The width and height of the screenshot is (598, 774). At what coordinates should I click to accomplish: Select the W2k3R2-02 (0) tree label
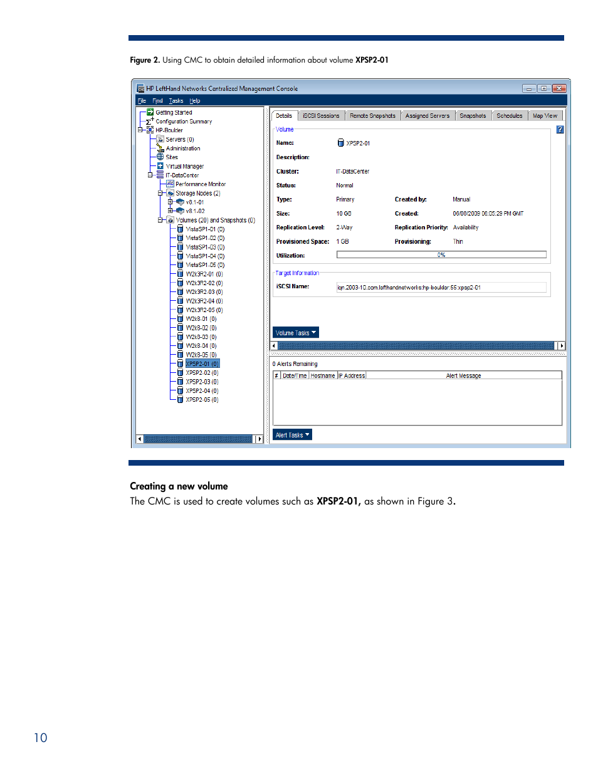point(204,283)
